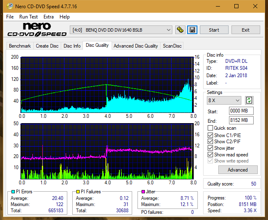This screenshot has width=268, height=220.
Task: Maximize the Nero CD-DVD Speed window
Action: click(x=236, y=6)
